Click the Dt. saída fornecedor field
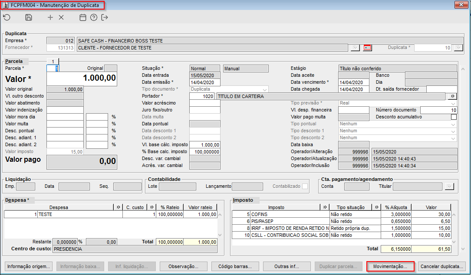Image resolution: width=471 pixels, height=275 pixels. point(442,89)
